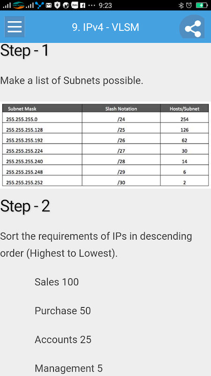
Task: Tap the /27 slash notation cell
Action: [x=121, y=151]
